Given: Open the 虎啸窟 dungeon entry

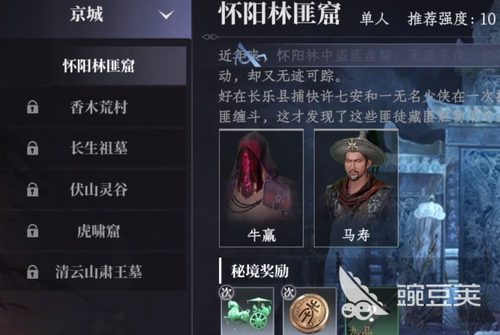Looking at the screenshot, I should coord(93,231).
